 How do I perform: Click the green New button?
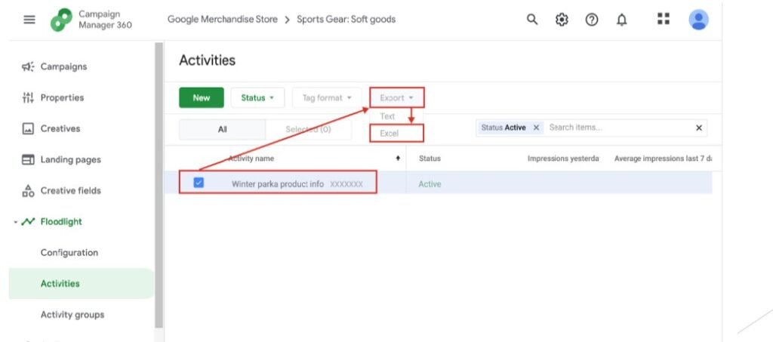point(201,97)
